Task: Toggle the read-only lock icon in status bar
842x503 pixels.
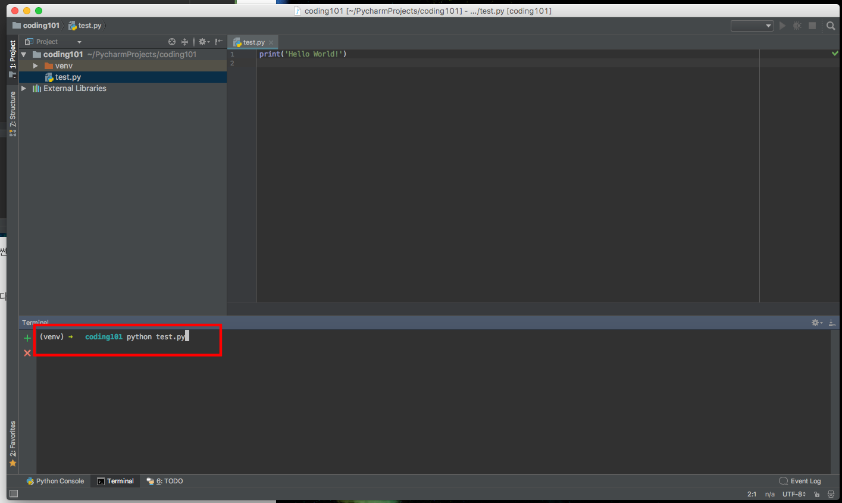Action: point(817,494)
